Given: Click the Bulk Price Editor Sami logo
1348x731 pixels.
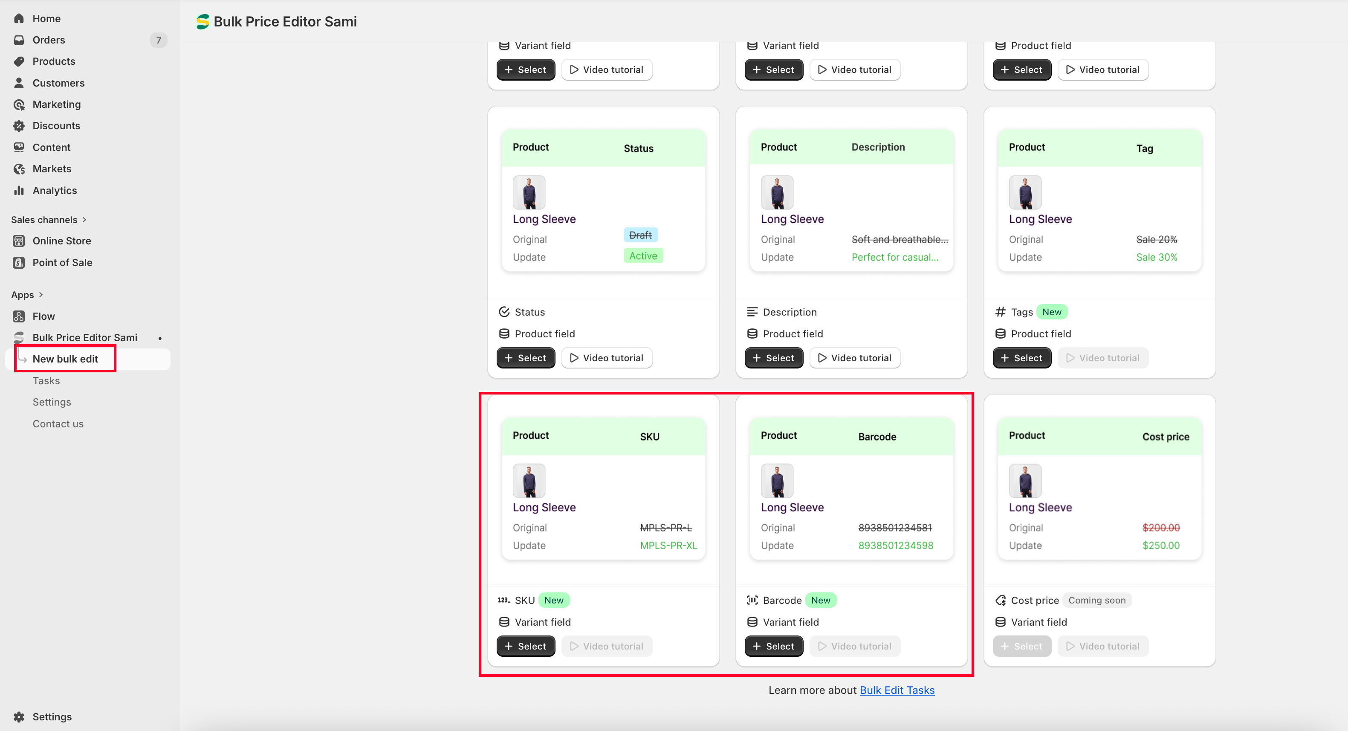Looking at the screenshot, I should 202,21.
